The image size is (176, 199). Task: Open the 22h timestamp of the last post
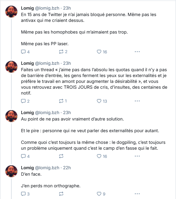(67, 168)
